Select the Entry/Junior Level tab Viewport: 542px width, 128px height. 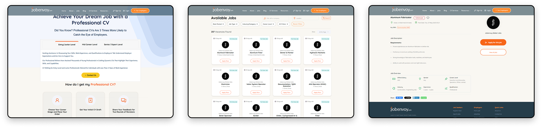67,45
